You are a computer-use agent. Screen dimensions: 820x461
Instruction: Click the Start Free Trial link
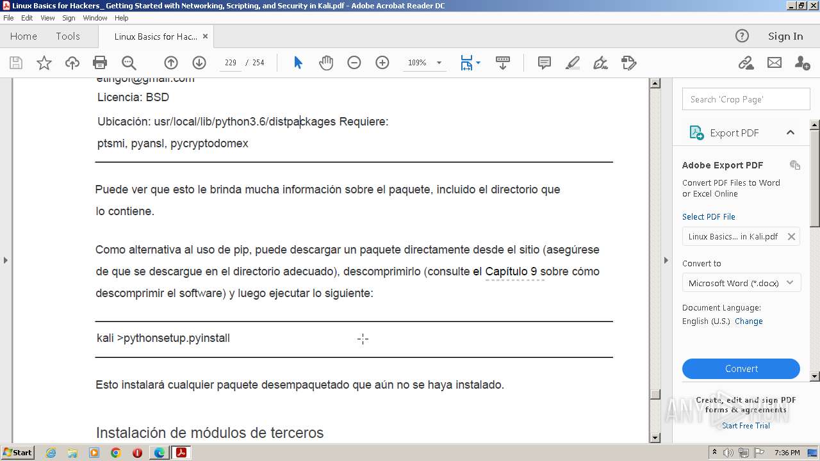pyautogui.click(x=746, y=426)
